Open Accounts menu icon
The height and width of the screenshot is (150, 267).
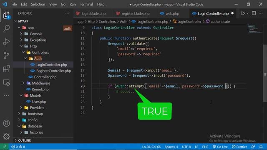pos(6,123)
